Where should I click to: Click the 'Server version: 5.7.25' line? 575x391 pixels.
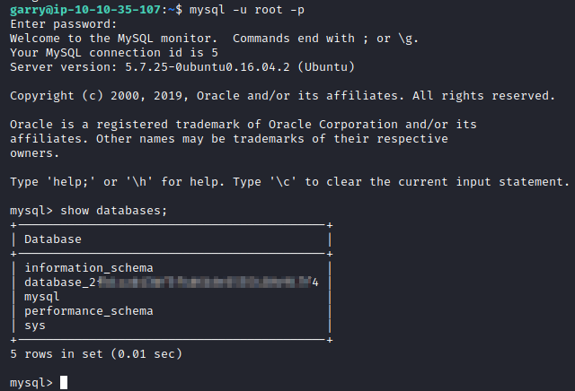183,67
